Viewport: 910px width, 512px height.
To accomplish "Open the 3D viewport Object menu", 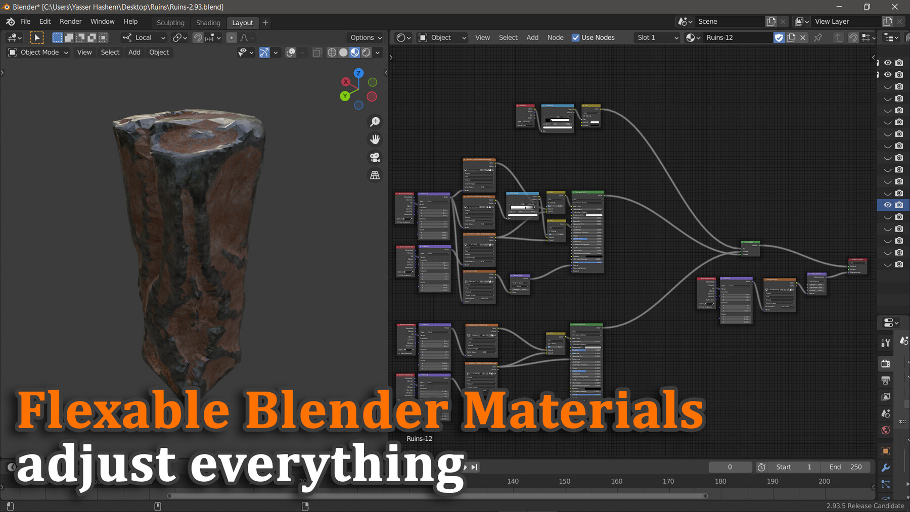I will [159, 52].
